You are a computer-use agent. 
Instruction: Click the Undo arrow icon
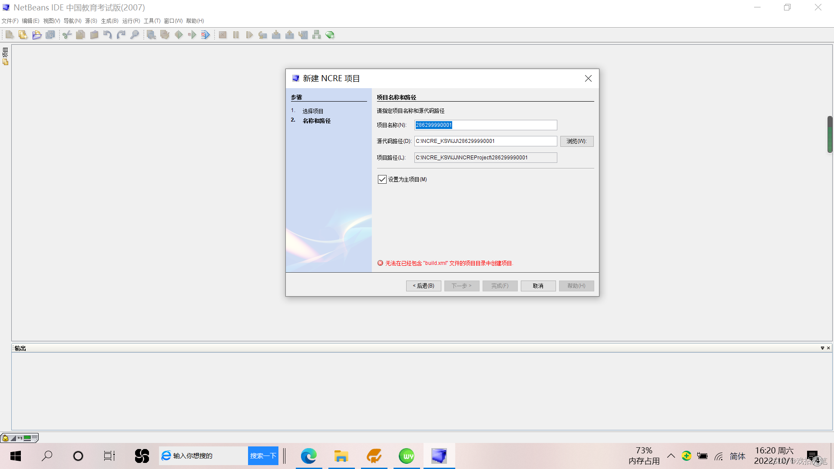(x=108, y=35)
